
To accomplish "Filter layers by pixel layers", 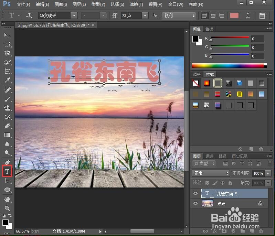I will click(225, 164).
